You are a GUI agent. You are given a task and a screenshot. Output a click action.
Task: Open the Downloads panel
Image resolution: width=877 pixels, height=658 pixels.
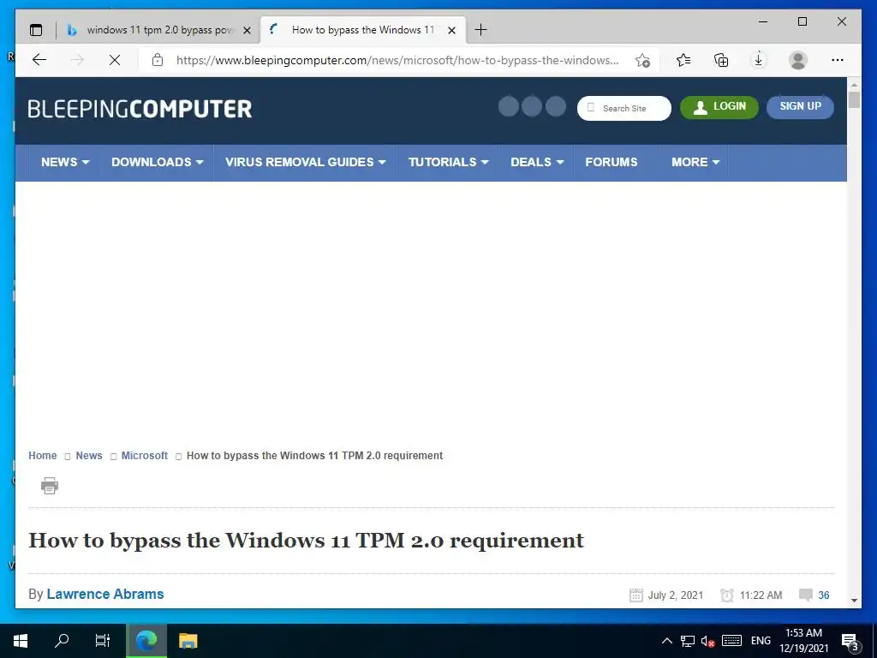pyautogui.click(x=759, y=60)
